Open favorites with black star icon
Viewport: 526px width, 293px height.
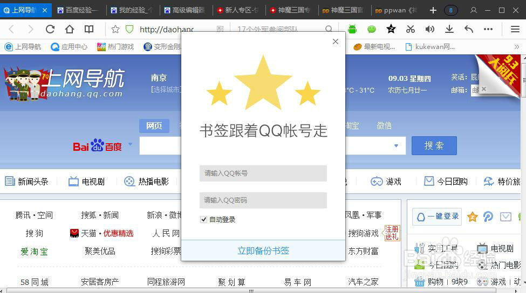tap(391, 29)
